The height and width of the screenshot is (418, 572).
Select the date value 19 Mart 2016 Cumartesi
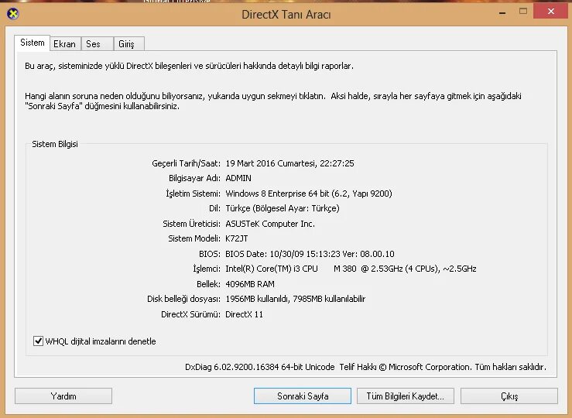[290, 163]
